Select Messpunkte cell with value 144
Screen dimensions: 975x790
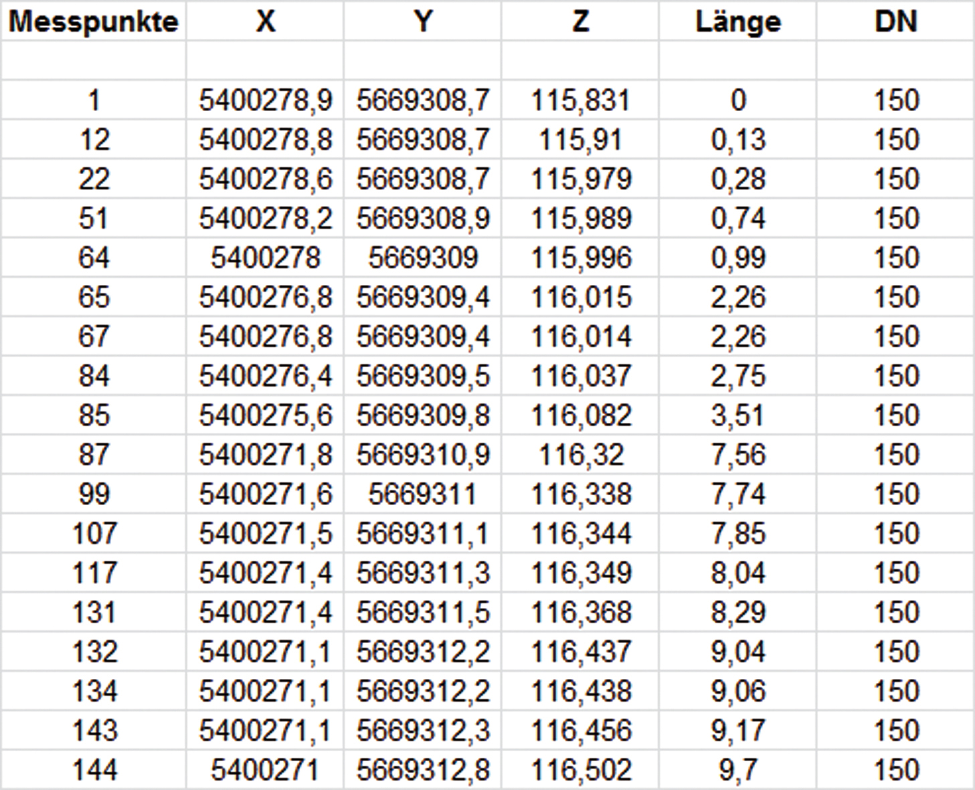click(x=94, y=770)
